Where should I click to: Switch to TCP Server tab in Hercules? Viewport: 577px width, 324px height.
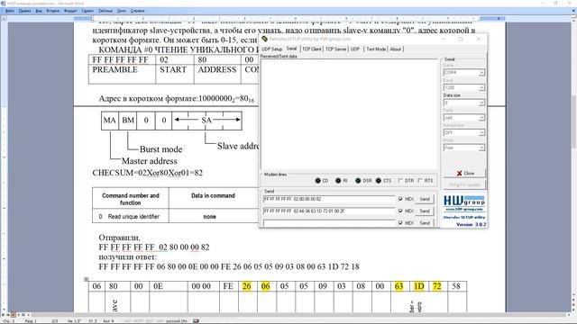(x=335, y=49)
